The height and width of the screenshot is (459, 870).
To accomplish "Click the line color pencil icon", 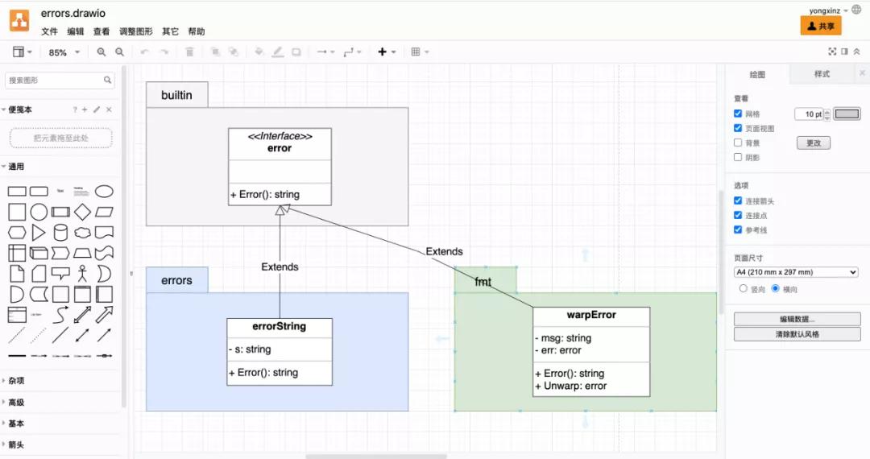I will pos(277,52).
